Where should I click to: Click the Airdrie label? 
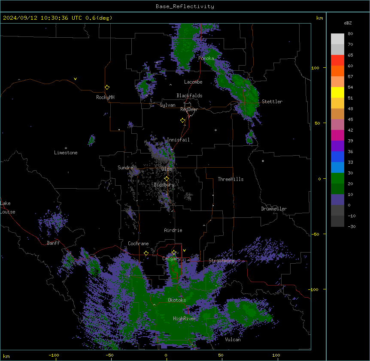click(x=173, y=230)
